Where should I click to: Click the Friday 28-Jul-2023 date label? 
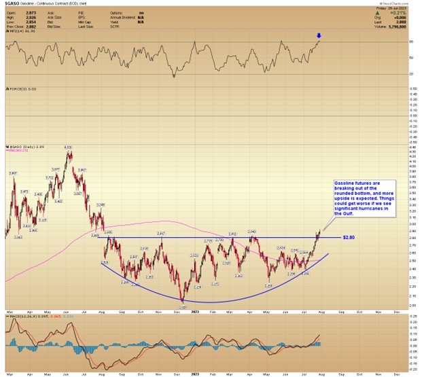coord(391,8)
